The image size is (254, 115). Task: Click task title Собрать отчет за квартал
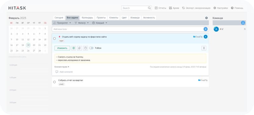click(x=70, y=80)
